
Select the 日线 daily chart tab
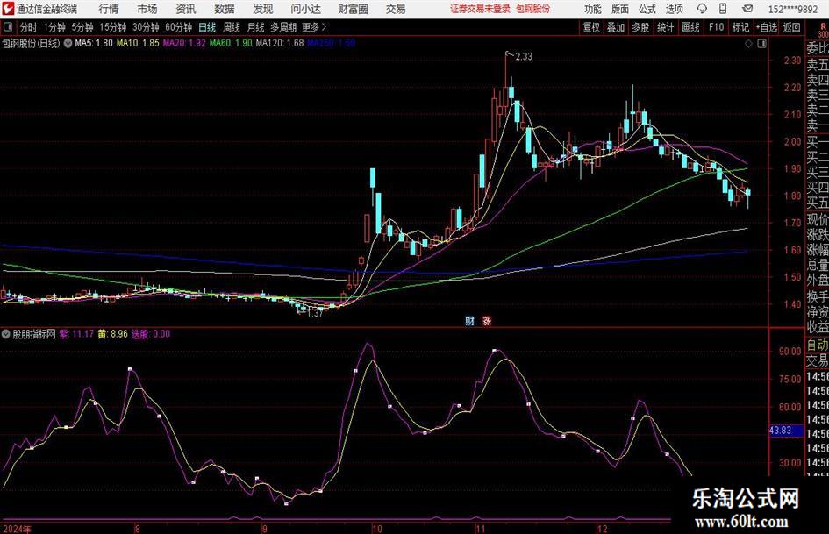[x=207, y=27]
